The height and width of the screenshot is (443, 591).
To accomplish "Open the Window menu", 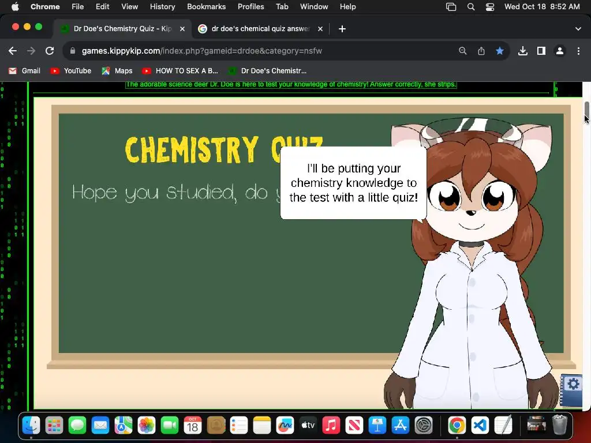I will click(x=314, y=7).
